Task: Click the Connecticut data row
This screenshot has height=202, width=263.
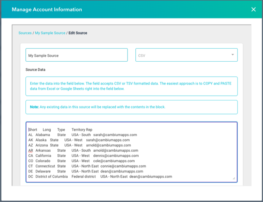Action: [87, 166]
